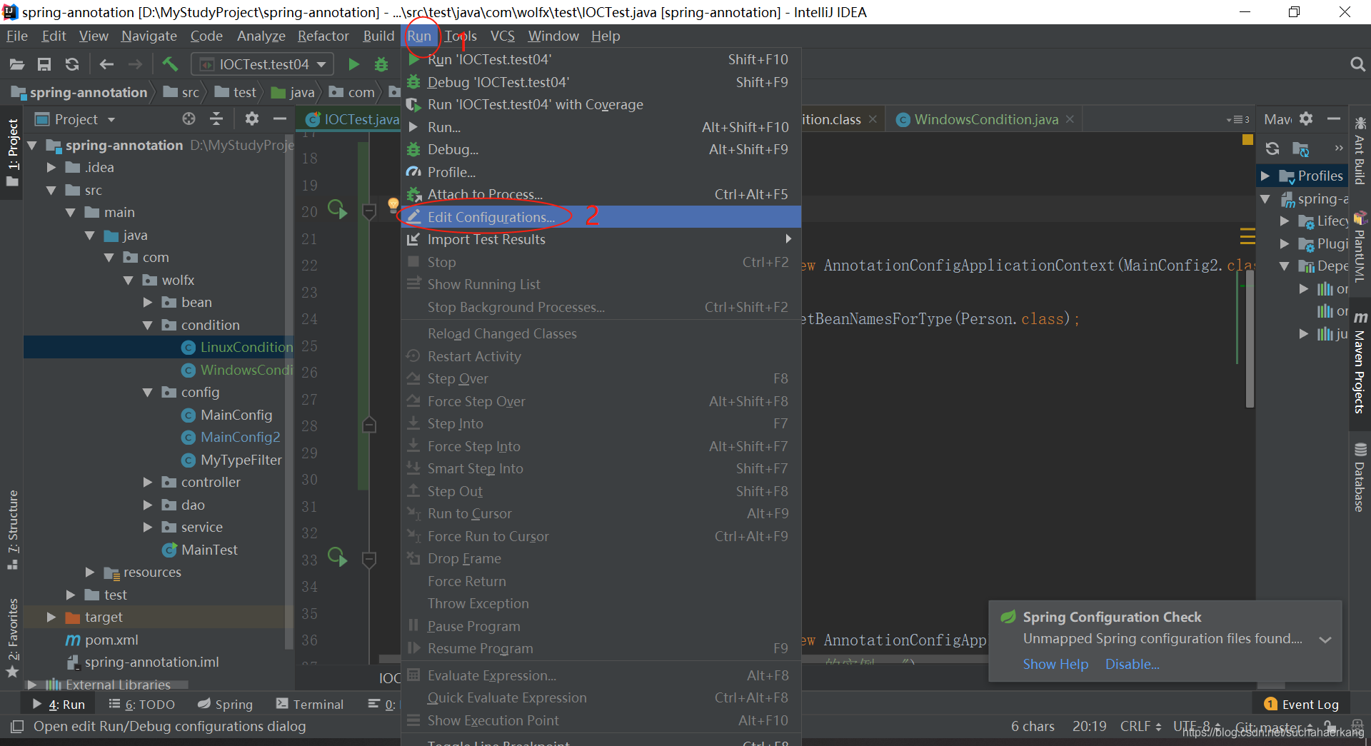This screenshot has height=746, width=1371.
Task: Toggle fold marker at line 33
Action: [369, 559]
